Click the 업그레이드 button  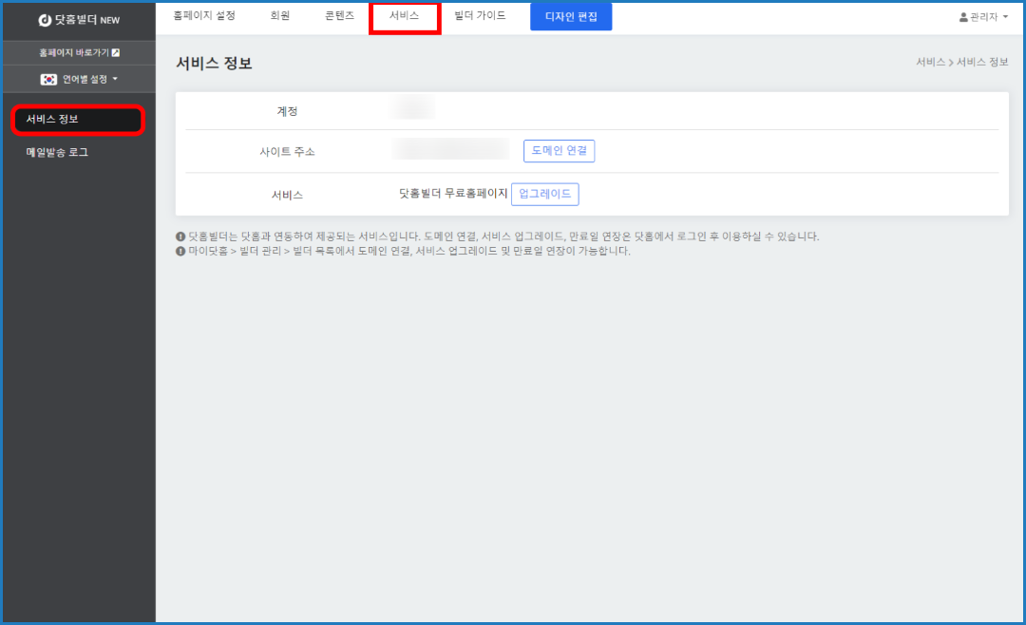click(x=544, y=194)
